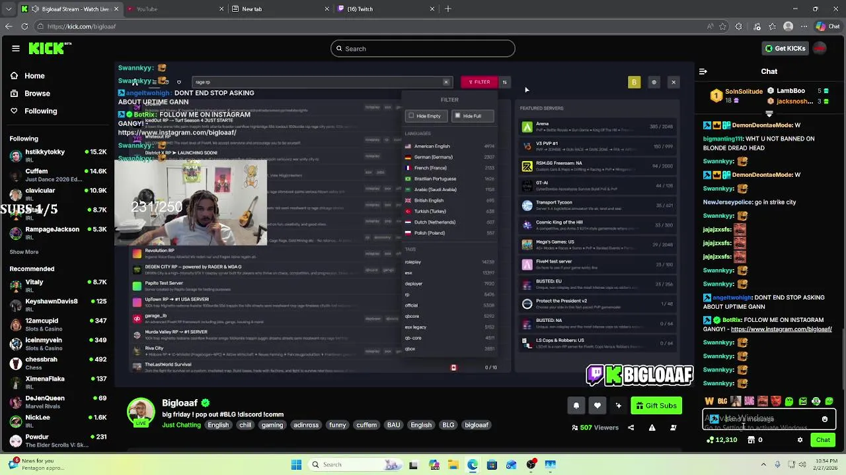Open Edge settings and more menu
Screen dimensions: 846x475
coord(804,26)
